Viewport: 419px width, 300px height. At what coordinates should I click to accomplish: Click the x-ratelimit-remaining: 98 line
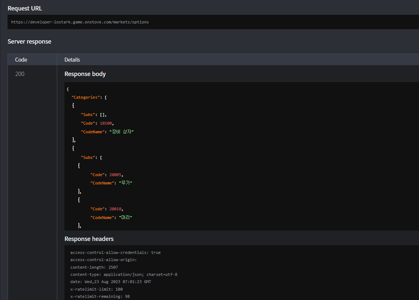(x=100, y=296)
